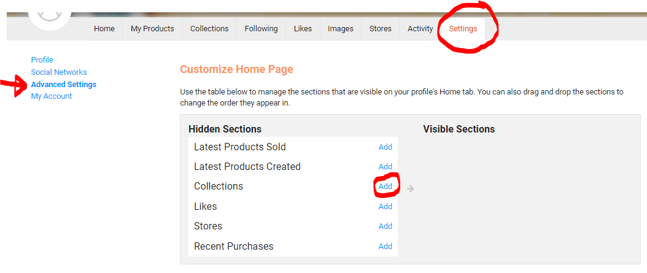The width and height of the screenshot is (647, 273).
Task: Add Latest Products Created section
Action: click(x=385, y=167)
